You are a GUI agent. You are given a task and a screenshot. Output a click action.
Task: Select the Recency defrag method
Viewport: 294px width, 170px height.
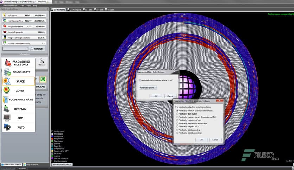tap(19, 109)
